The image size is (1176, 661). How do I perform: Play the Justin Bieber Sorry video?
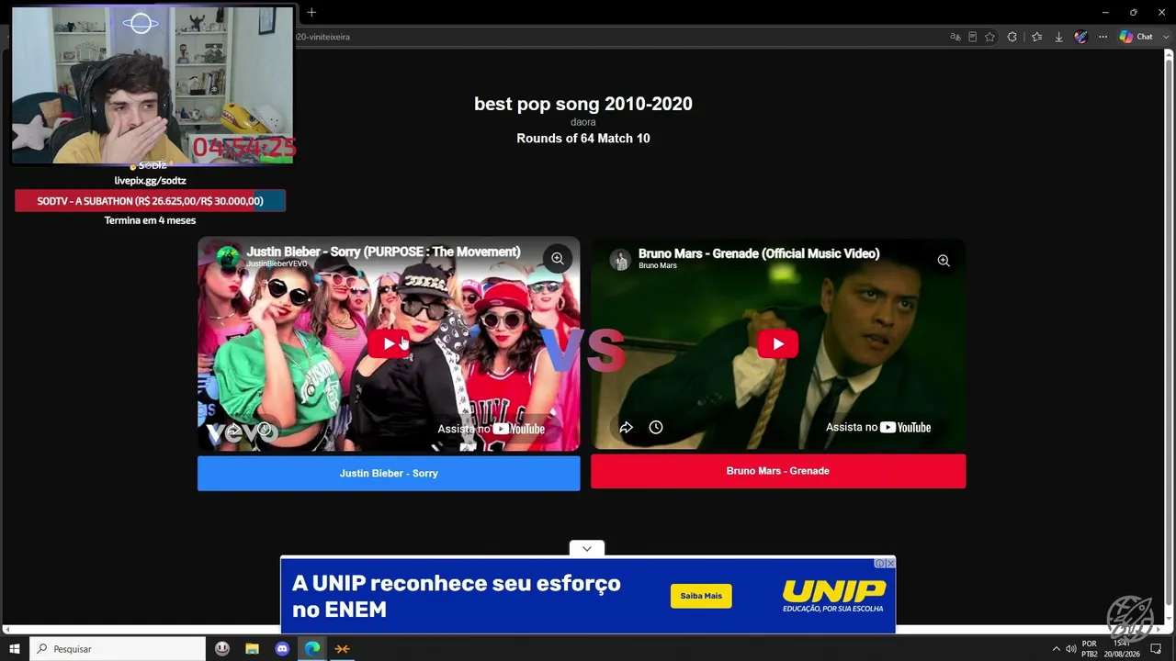(x=389, y=343)
